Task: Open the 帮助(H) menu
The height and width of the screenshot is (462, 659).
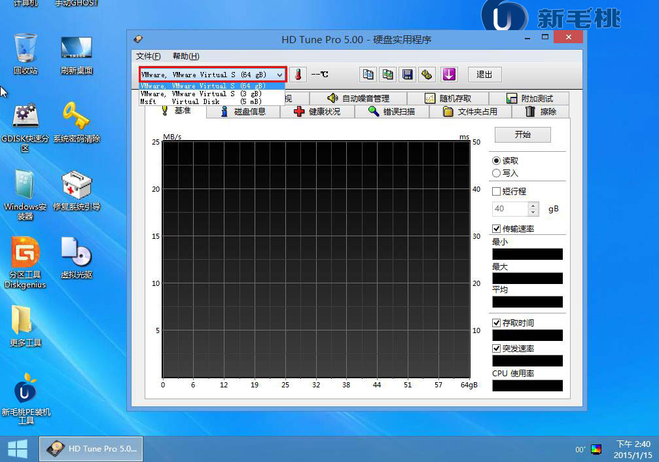Action: 186,56
